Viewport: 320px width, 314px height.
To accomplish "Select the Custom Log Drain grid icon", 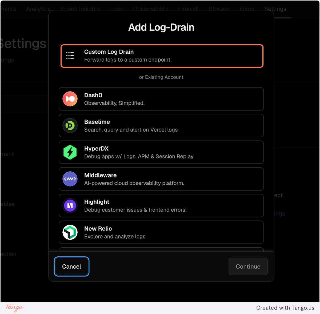I will click(70, 55).
